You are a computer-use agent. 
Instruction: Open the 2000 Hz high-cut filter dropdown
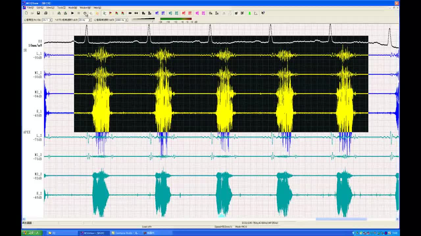point(126,20)
